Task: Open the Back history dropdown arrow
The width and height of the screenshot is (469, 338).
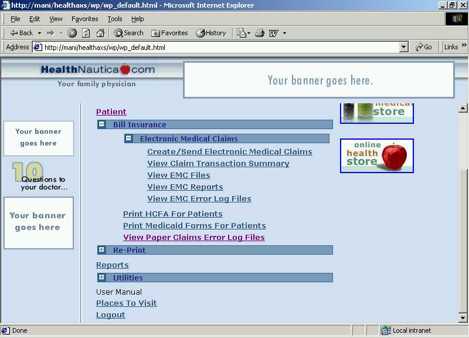Action: click(x=39, y=33)
